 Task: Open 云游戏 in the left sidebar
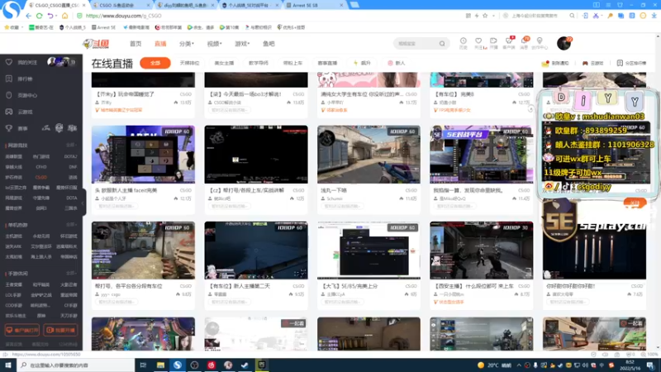coord(25,112)
